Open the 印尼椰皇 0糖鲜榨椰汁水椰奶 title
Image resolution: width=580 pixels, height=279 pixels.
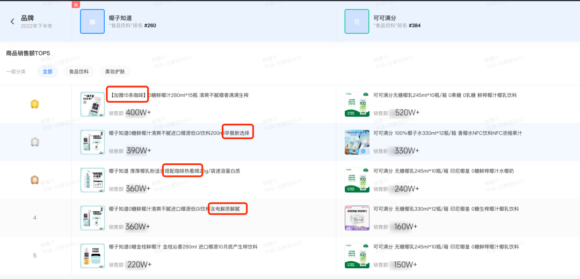click(444, 171)
